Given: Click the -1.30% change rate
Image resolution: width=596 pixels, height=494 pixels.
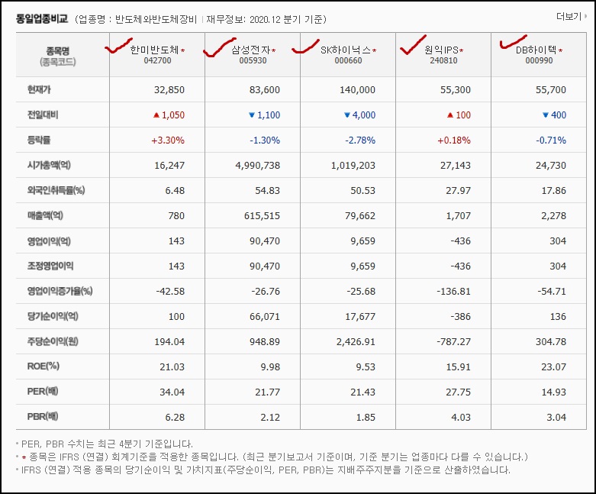Looking at the screenshot, I should pos(265,140).
